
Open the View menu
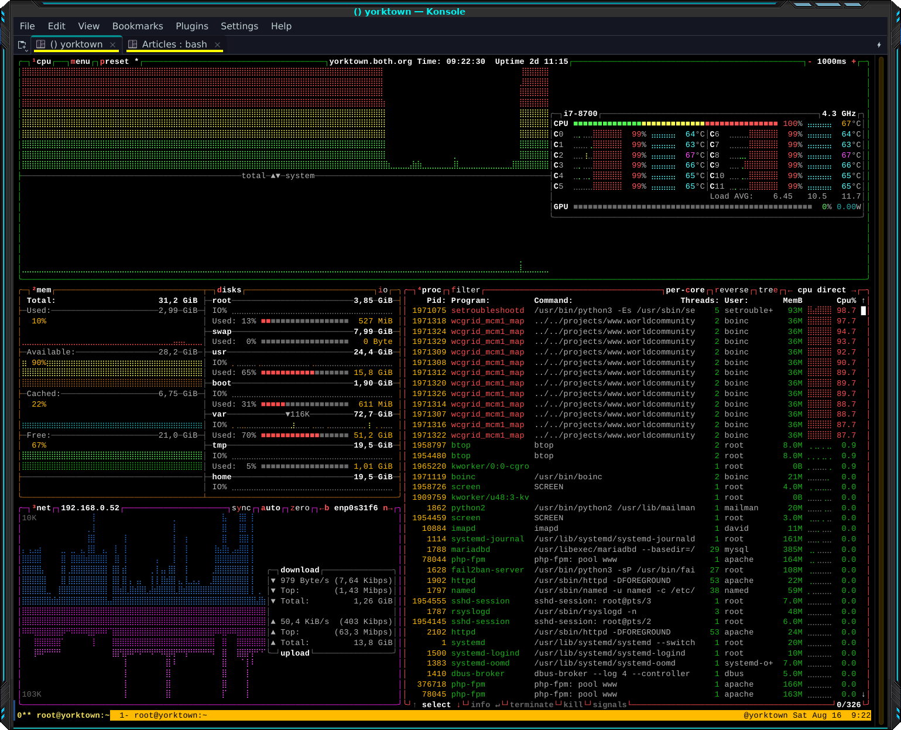(x=89, y=26)
